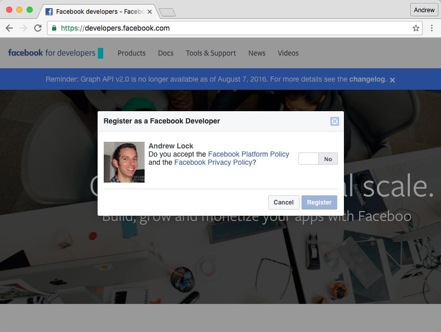This screenshot has width=441, height=332.
Task: Click the Facebook favicon on the tab
Action: [49, 12]
